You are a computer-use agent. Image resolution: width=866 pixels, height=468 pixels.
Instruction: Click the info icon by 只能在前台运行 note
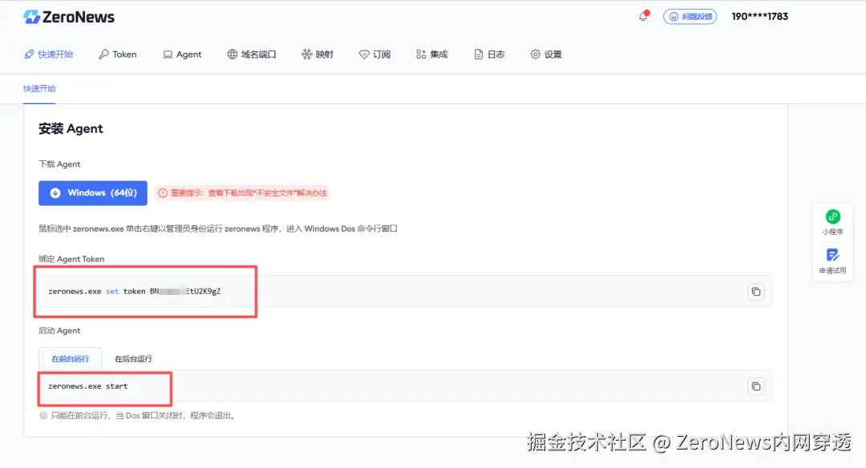tap(43, 416)
